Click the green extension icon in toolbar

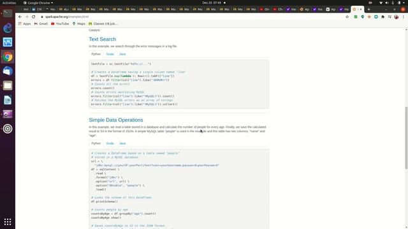tap(356, 17)
